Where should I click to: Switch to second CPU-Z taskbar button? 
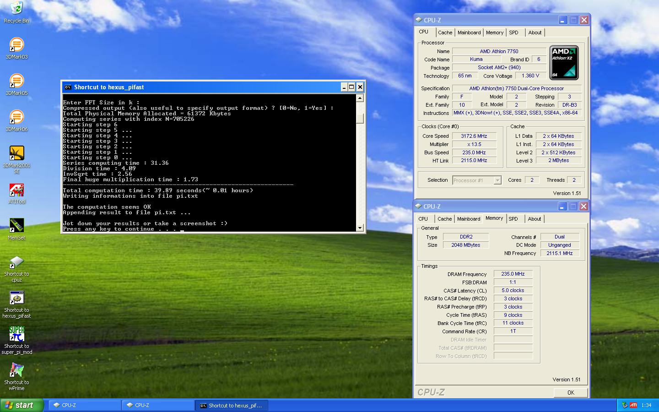(158, 405)
